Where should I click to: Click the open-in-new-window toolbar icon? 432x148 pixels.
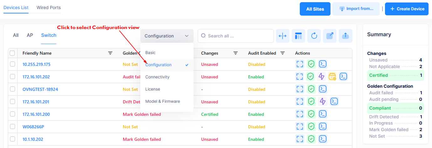tap(330, 36)
